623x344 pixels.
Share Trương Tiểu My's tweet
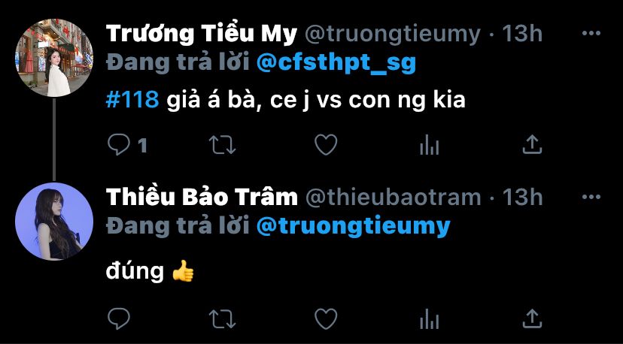(533, 144)
